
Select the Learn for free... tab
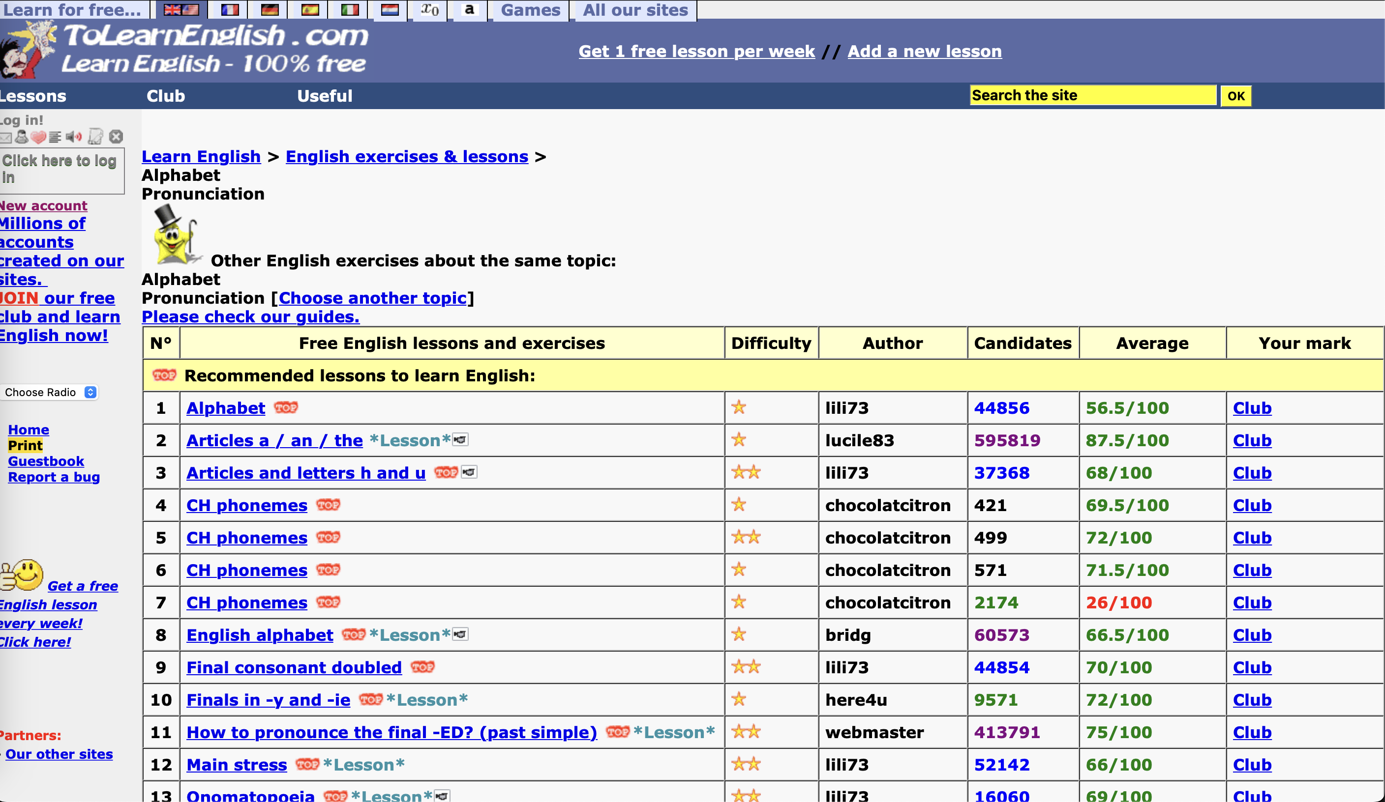click(x=74, y=10)
